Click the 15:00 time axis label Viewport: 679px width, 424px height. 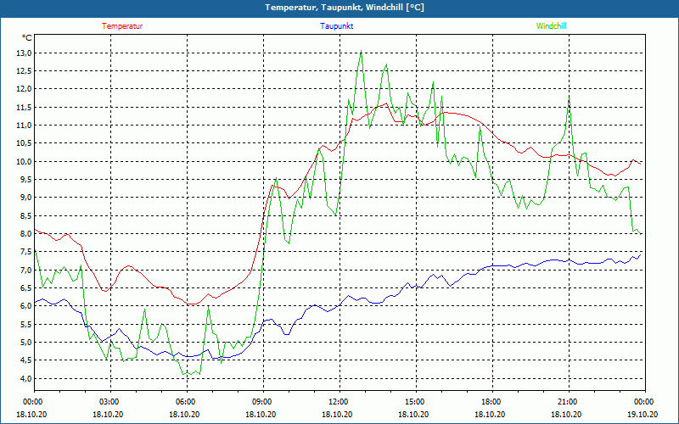pos(416,402)
